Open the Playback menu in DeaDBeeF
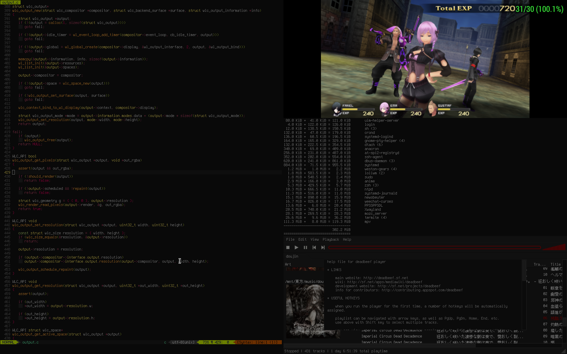The width and height of the screenshot is (567, 354). click(331, 239)
